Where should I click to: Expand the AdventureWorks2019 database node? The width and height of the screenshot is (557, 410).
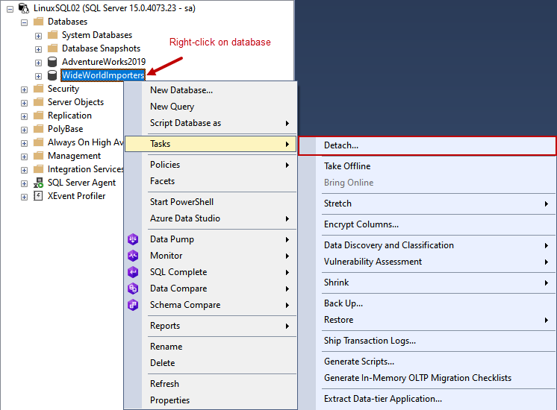tap(38, 63)
